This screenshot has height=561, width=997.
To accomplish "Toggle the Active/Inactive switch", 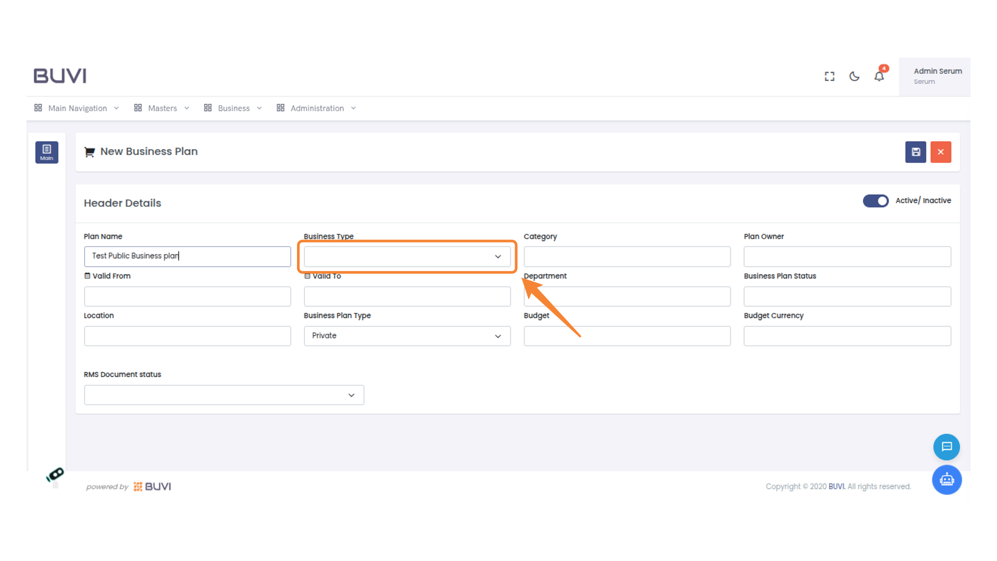I will point(875,201).
